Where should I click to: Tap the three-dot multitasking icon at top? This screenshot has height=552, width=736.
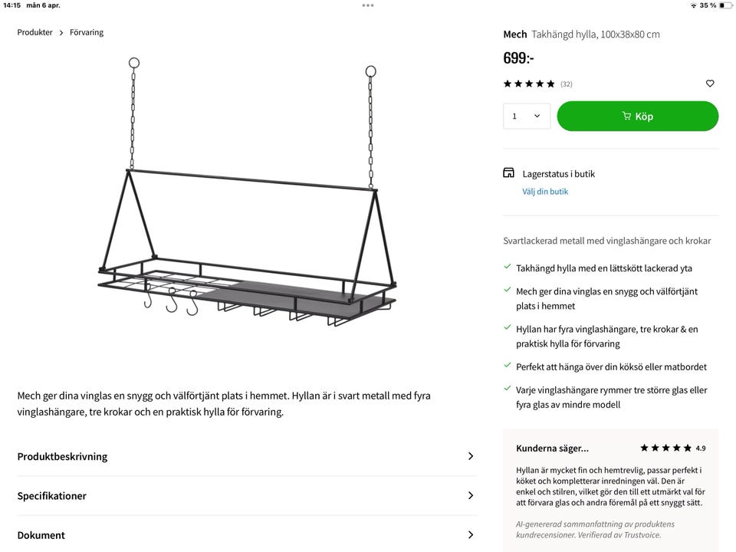click(368, 5)
